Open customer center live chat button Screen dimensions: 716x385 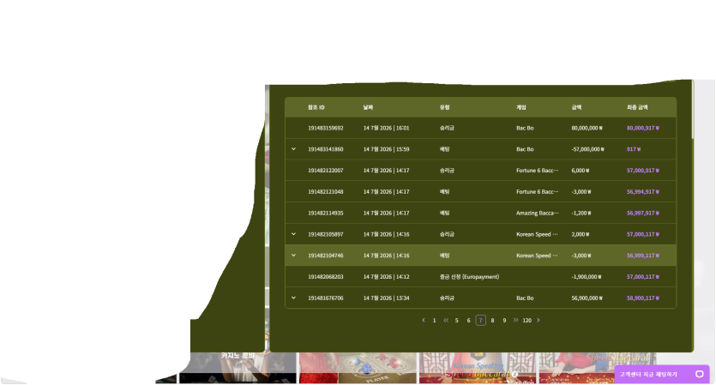pyautogui.click(x=662, y=374)
